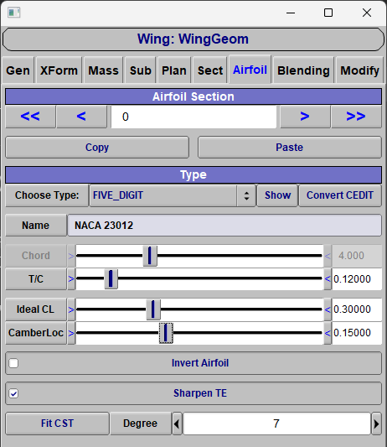Click the T/C value input field
The image size is (387, 447).
tap(357, 278)
